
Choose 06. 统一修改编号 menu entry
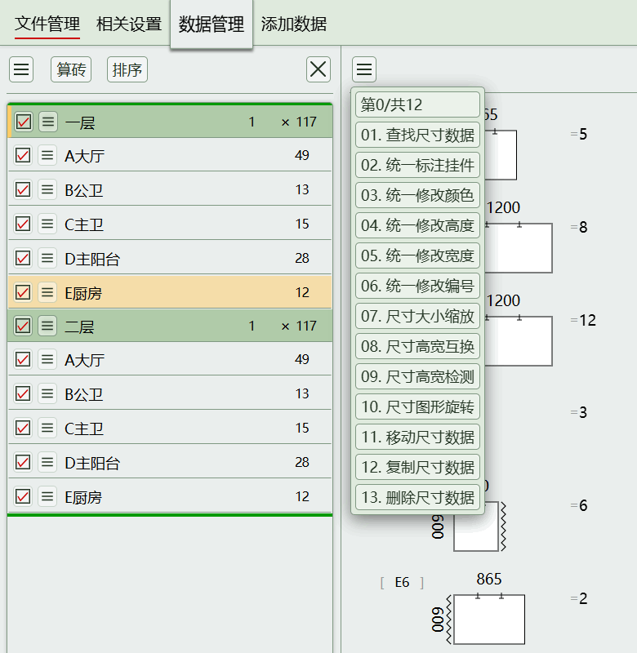click(417, 286)
